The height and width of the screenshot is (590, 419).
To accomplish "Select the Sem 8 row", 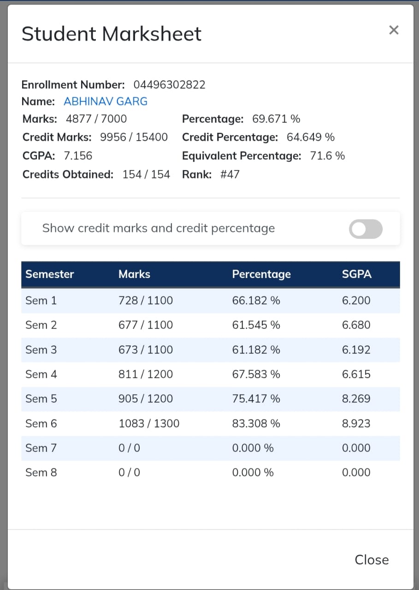I will [211, 472].
